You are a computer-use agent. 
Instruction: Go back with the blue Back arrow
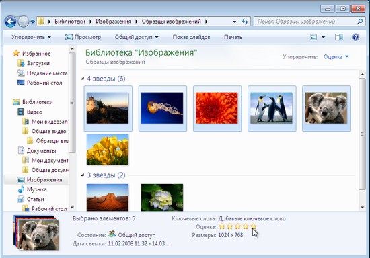click(10, 21)
